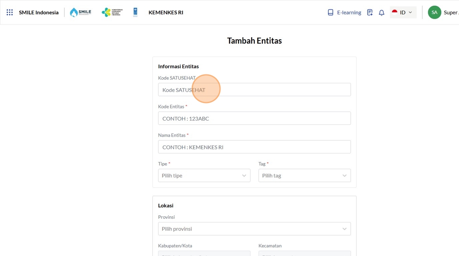Open notifications bell
The image size is (459, 256).
(382, 13)
